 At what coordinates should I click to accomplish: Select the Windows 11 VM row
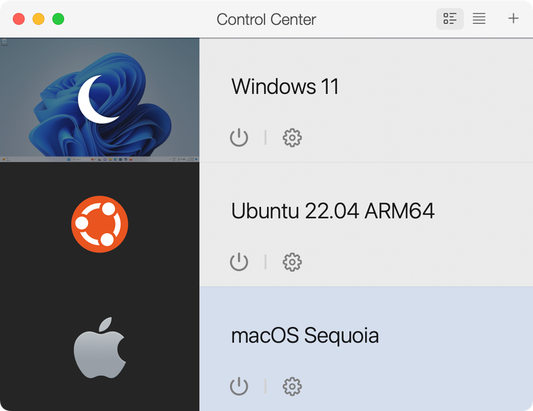367,98
